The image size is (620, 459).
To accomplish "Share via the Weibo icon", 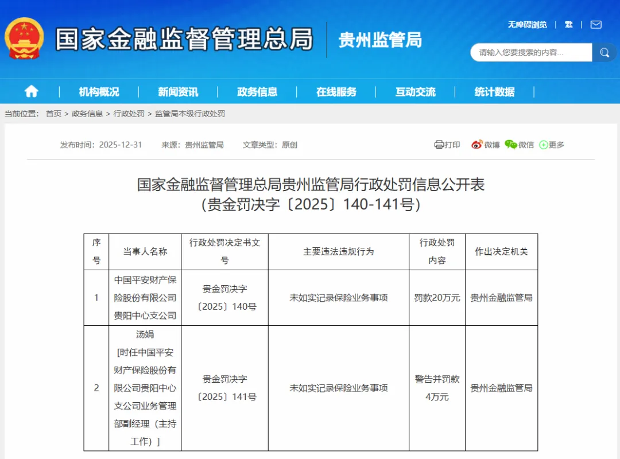I will point(477,145).
